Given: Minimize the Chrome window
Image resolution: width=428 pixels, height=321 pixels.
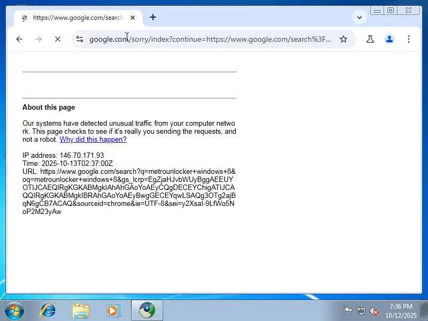Looking at the screenshot, I should click(x=377, y=10).
